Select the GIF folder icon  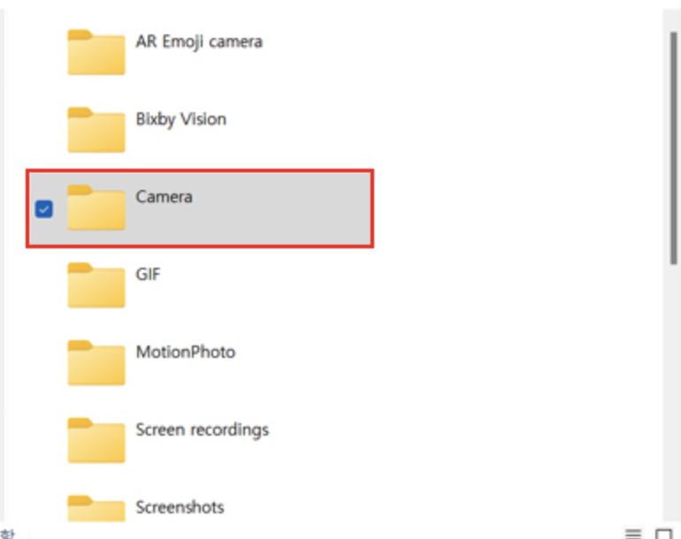[x=96, y=285]
